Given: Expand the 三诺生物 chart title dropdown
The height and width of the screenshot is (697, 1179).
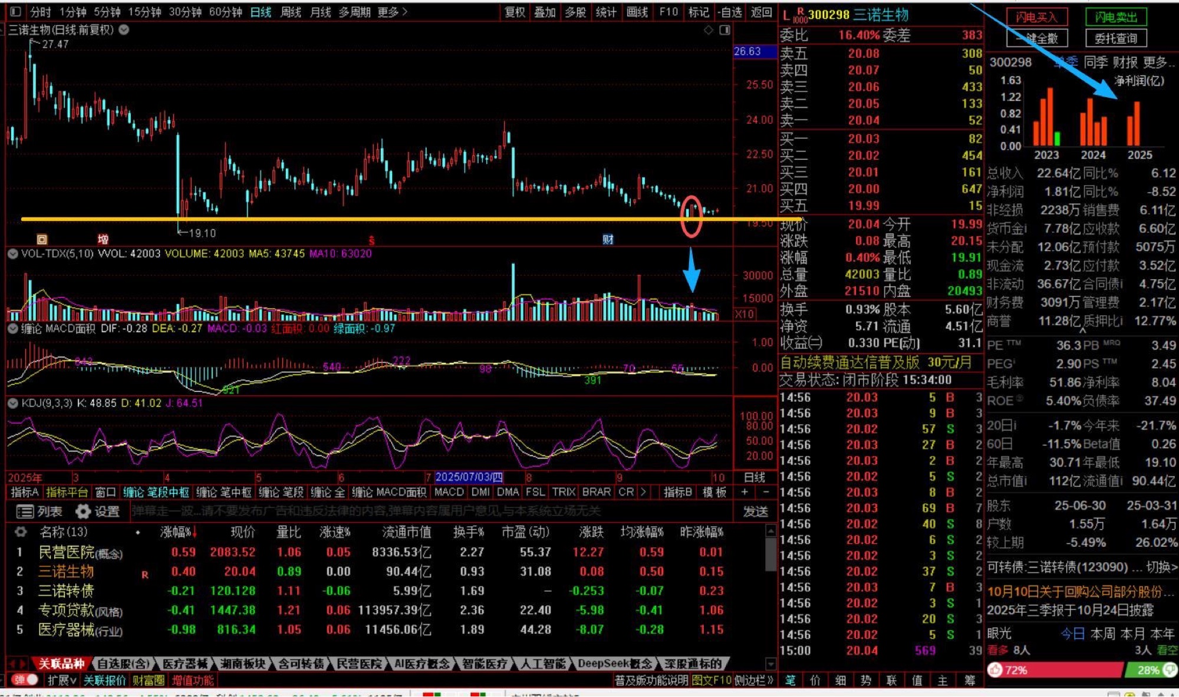Looking at the screenshot, I should (x=124, y=29).
